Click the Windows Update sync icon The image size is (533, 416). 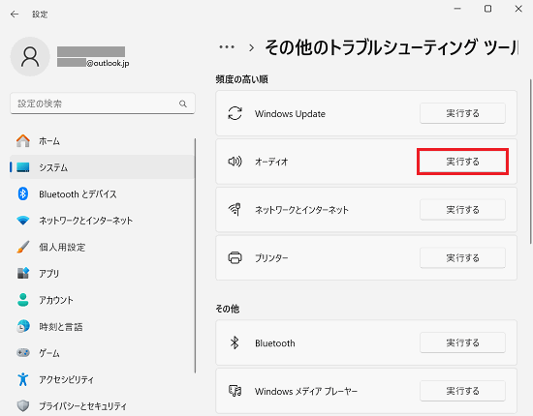pos(235,113)
